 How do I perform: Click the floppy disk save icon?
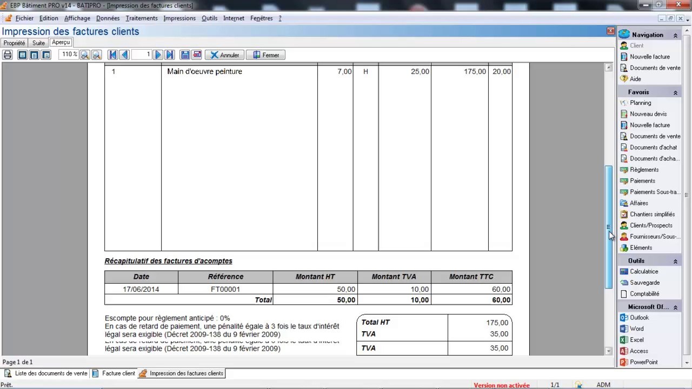(x=185, y=55)
